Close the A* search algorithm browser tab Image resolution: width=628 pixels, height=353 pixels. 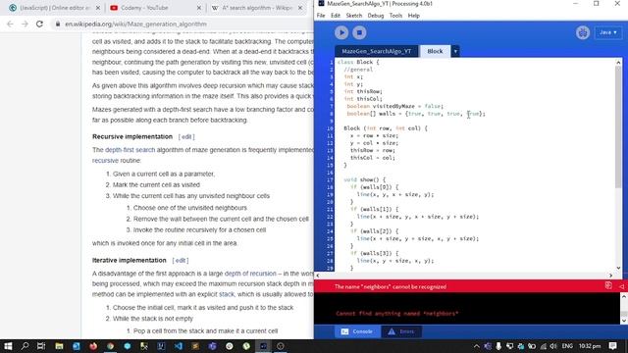[x=300, y=8]
